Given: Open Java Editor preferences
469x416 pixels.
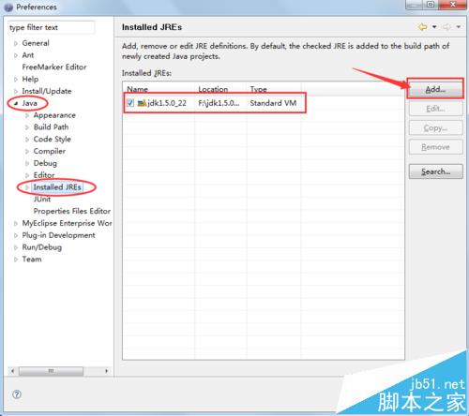Looking at the screenshot, I should tap(44, 175).
